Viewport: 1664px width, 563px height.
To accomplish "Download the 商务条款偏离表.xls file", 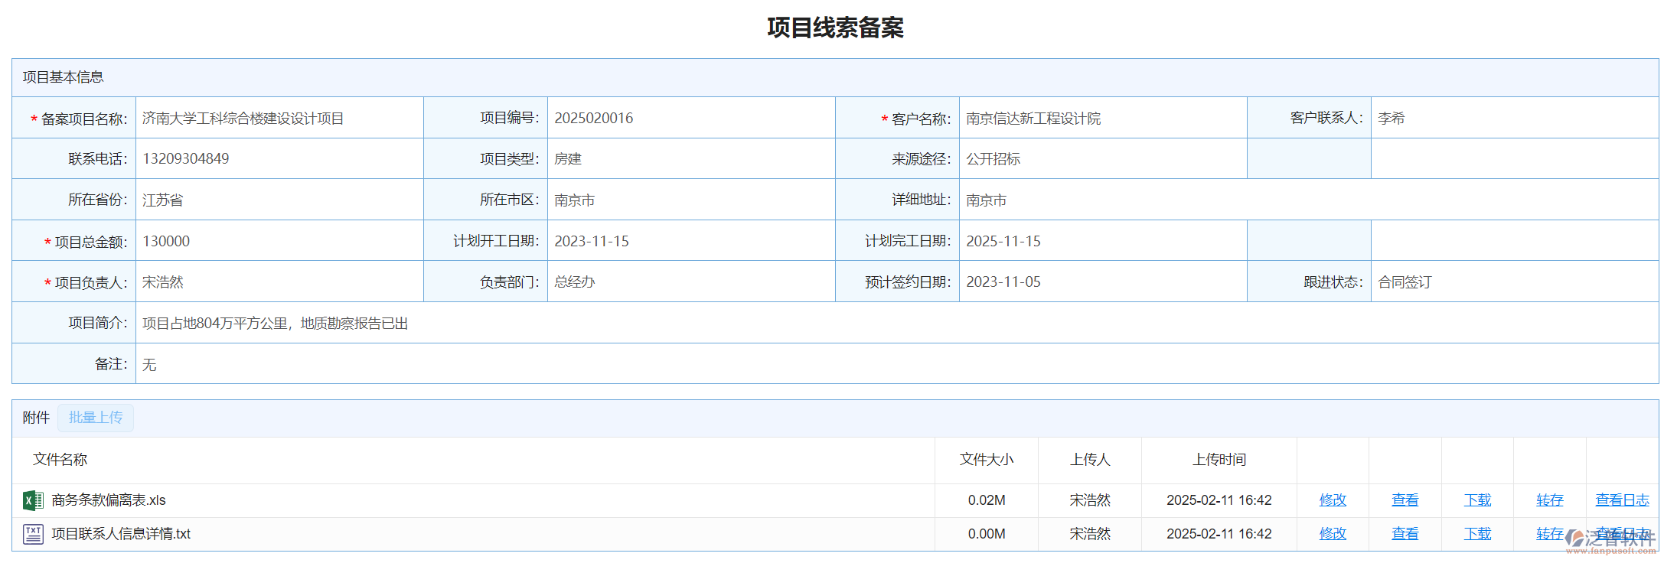I will tap(1476, 500).
